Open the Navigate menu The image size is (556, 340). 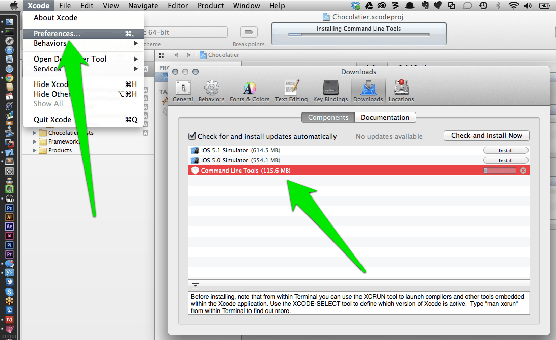[x=143, y=5]
